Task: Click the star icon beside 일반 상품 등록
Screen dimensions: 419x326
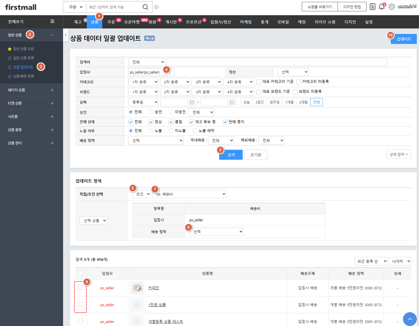Action: (x=10, y=58)
